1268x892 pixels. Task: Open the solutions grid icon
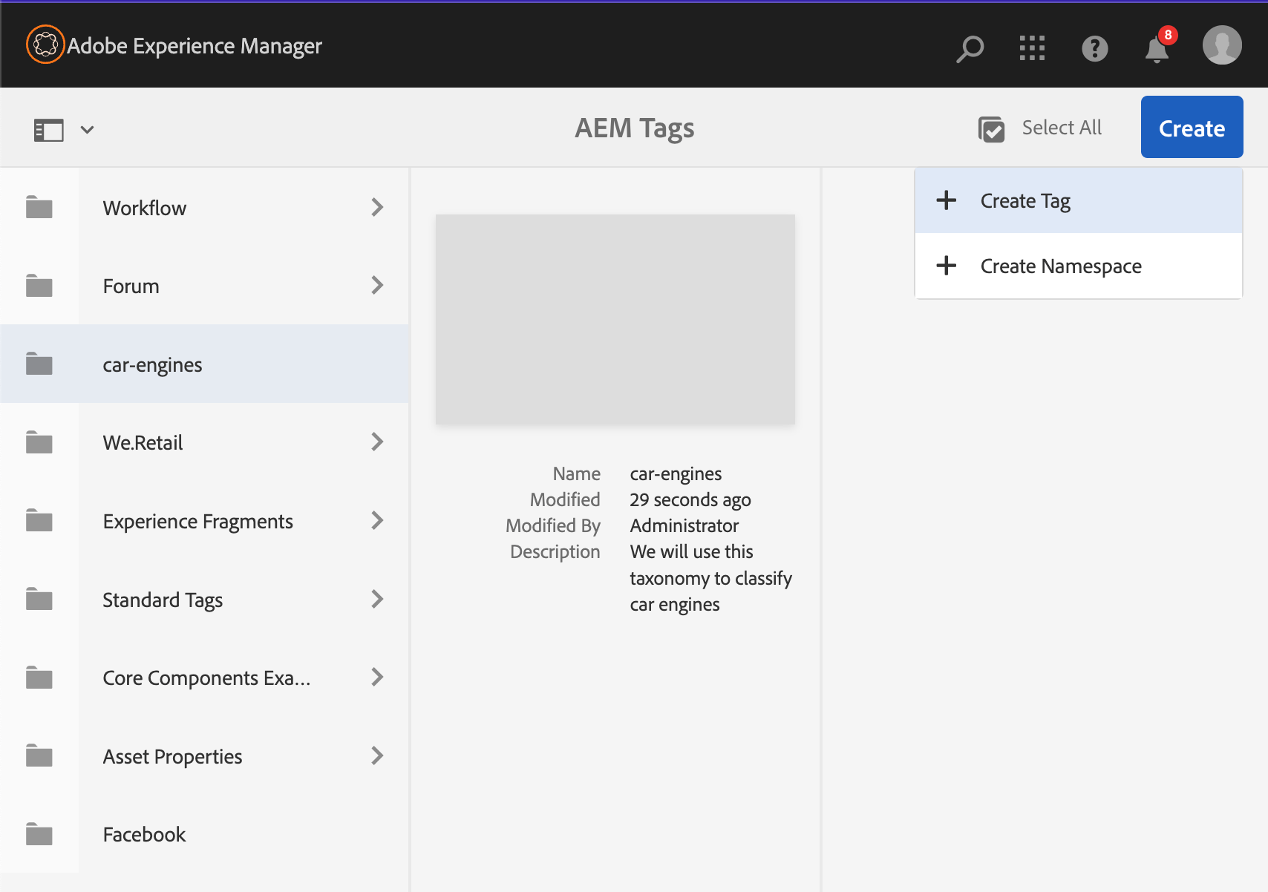(1032, 48)
